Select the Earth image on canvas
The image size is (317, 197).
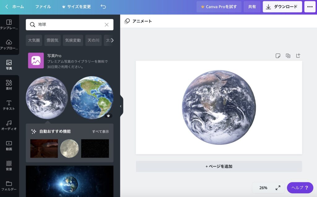coord(219,107)
